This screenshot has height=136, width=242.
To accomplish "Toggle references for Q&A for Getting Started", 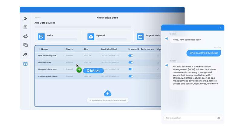I will pyautogui.click(x=131, y=56).
